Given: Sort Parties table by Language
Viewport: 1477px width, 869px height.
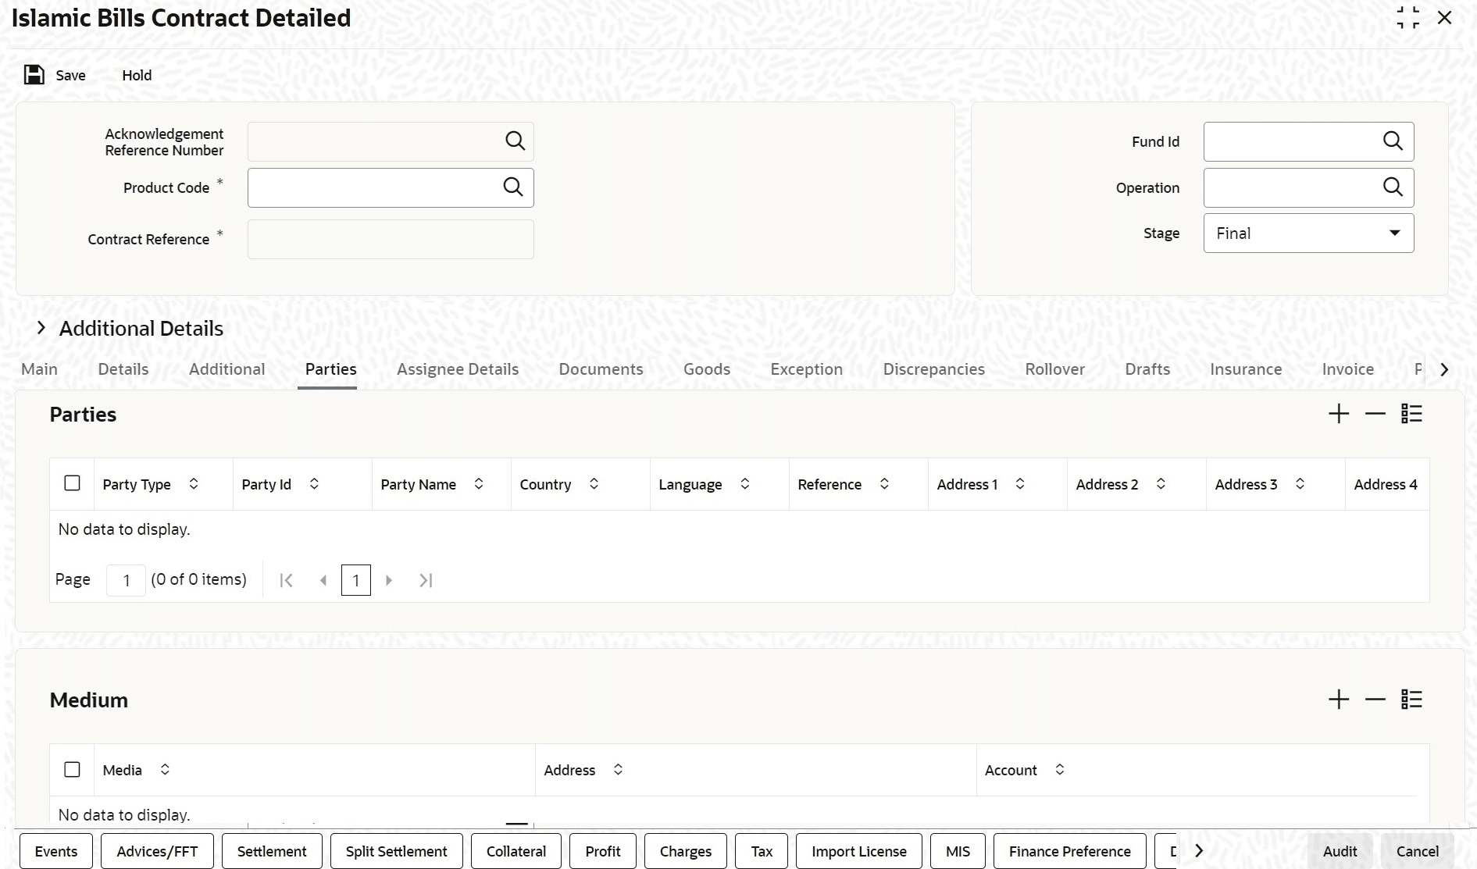Looking at the screenshot, I should [x=745, y=484].
